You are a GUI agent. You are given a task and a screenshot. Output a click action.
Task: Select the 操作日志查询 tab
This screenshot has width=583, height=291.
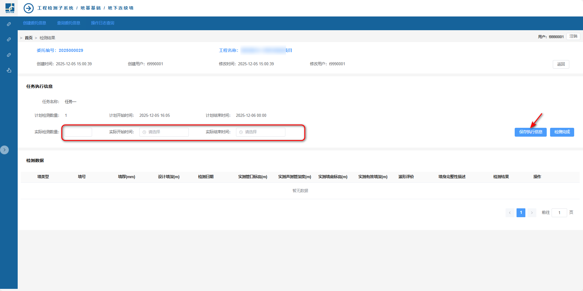[102, 23]
